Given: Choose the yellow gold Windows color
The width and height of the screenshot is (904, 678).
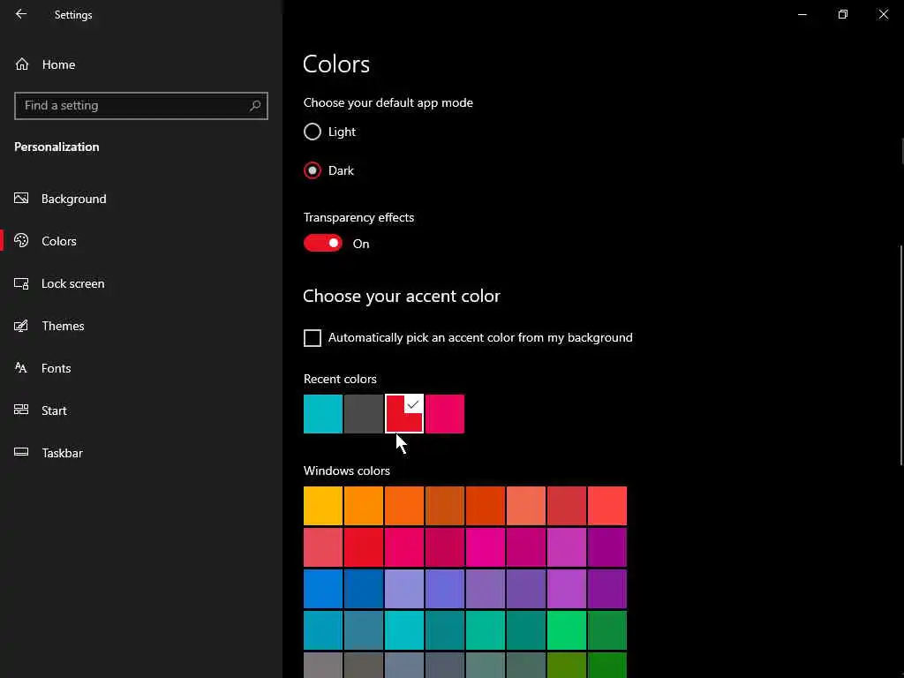Looking at the screenshot, I should click(323, 506).
